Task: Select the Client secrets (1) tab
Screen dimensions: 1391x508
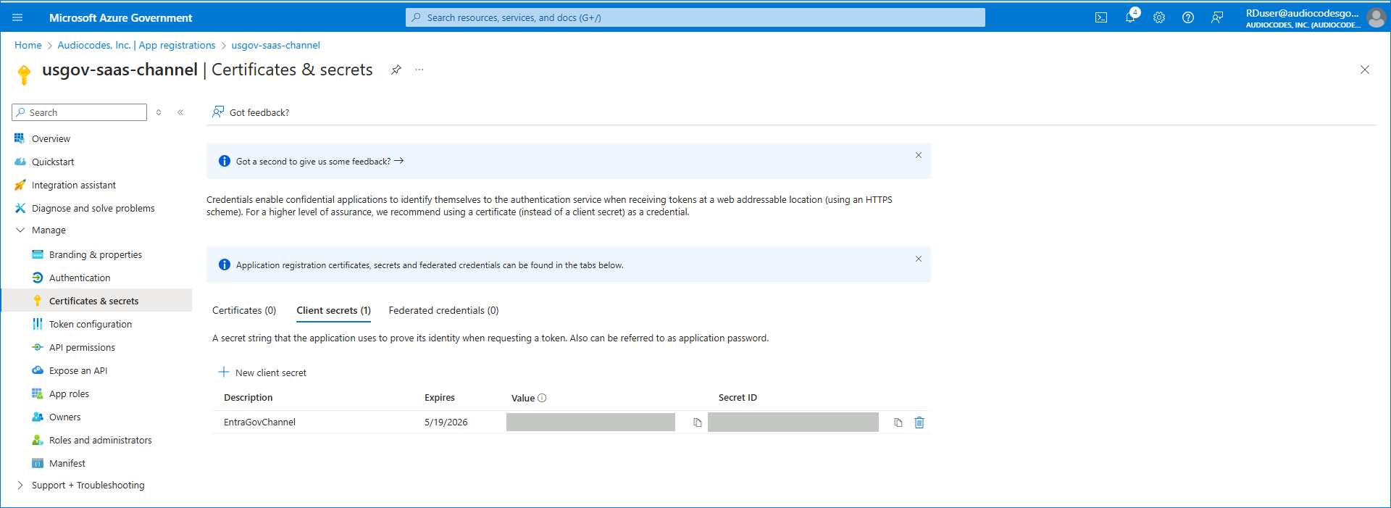Action: coord(333,310)
